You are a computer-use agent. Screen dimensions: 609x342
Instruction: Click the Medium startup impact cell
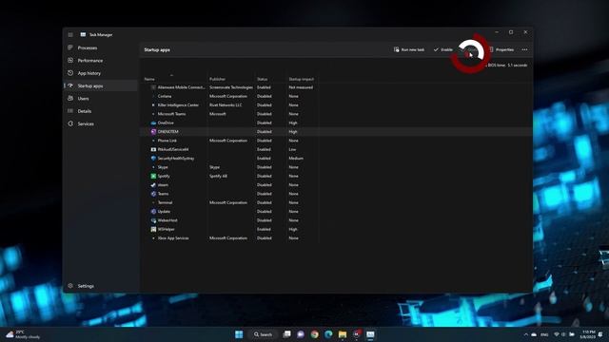(296, 159)
